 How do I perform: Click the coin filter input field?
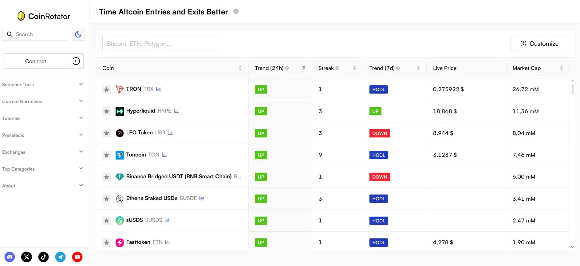tap(160, 44)
